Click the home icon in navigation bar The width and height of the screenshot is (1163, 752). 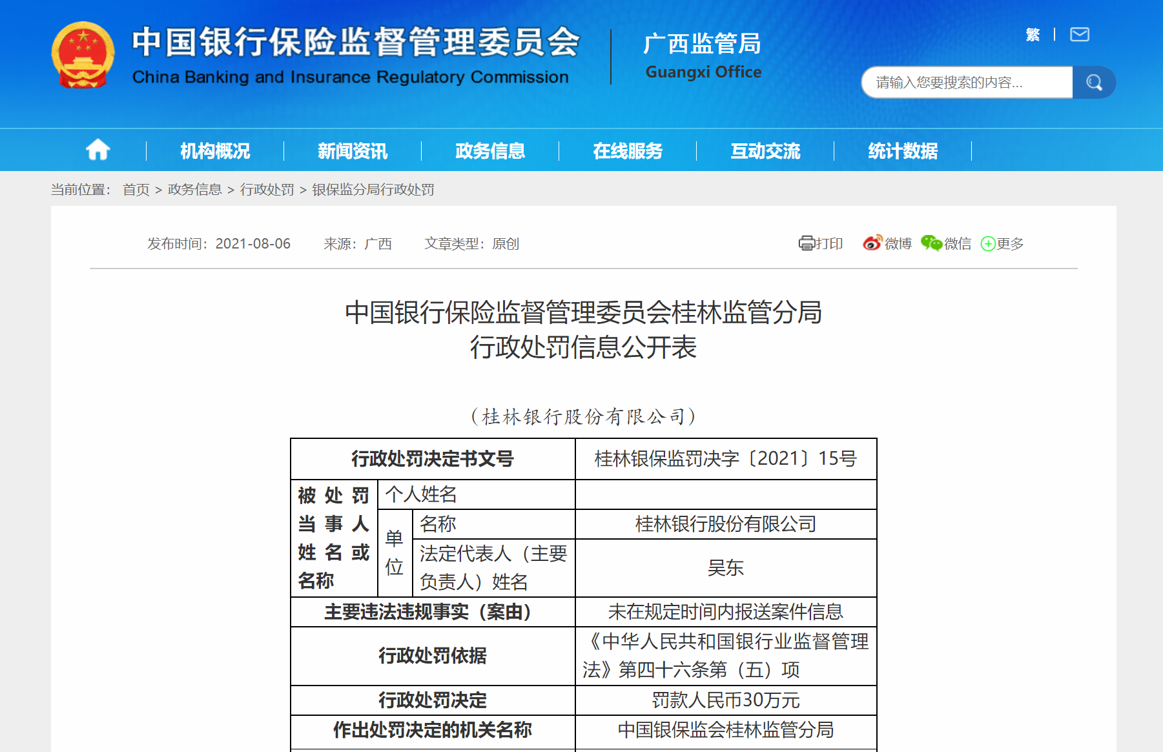98,150
